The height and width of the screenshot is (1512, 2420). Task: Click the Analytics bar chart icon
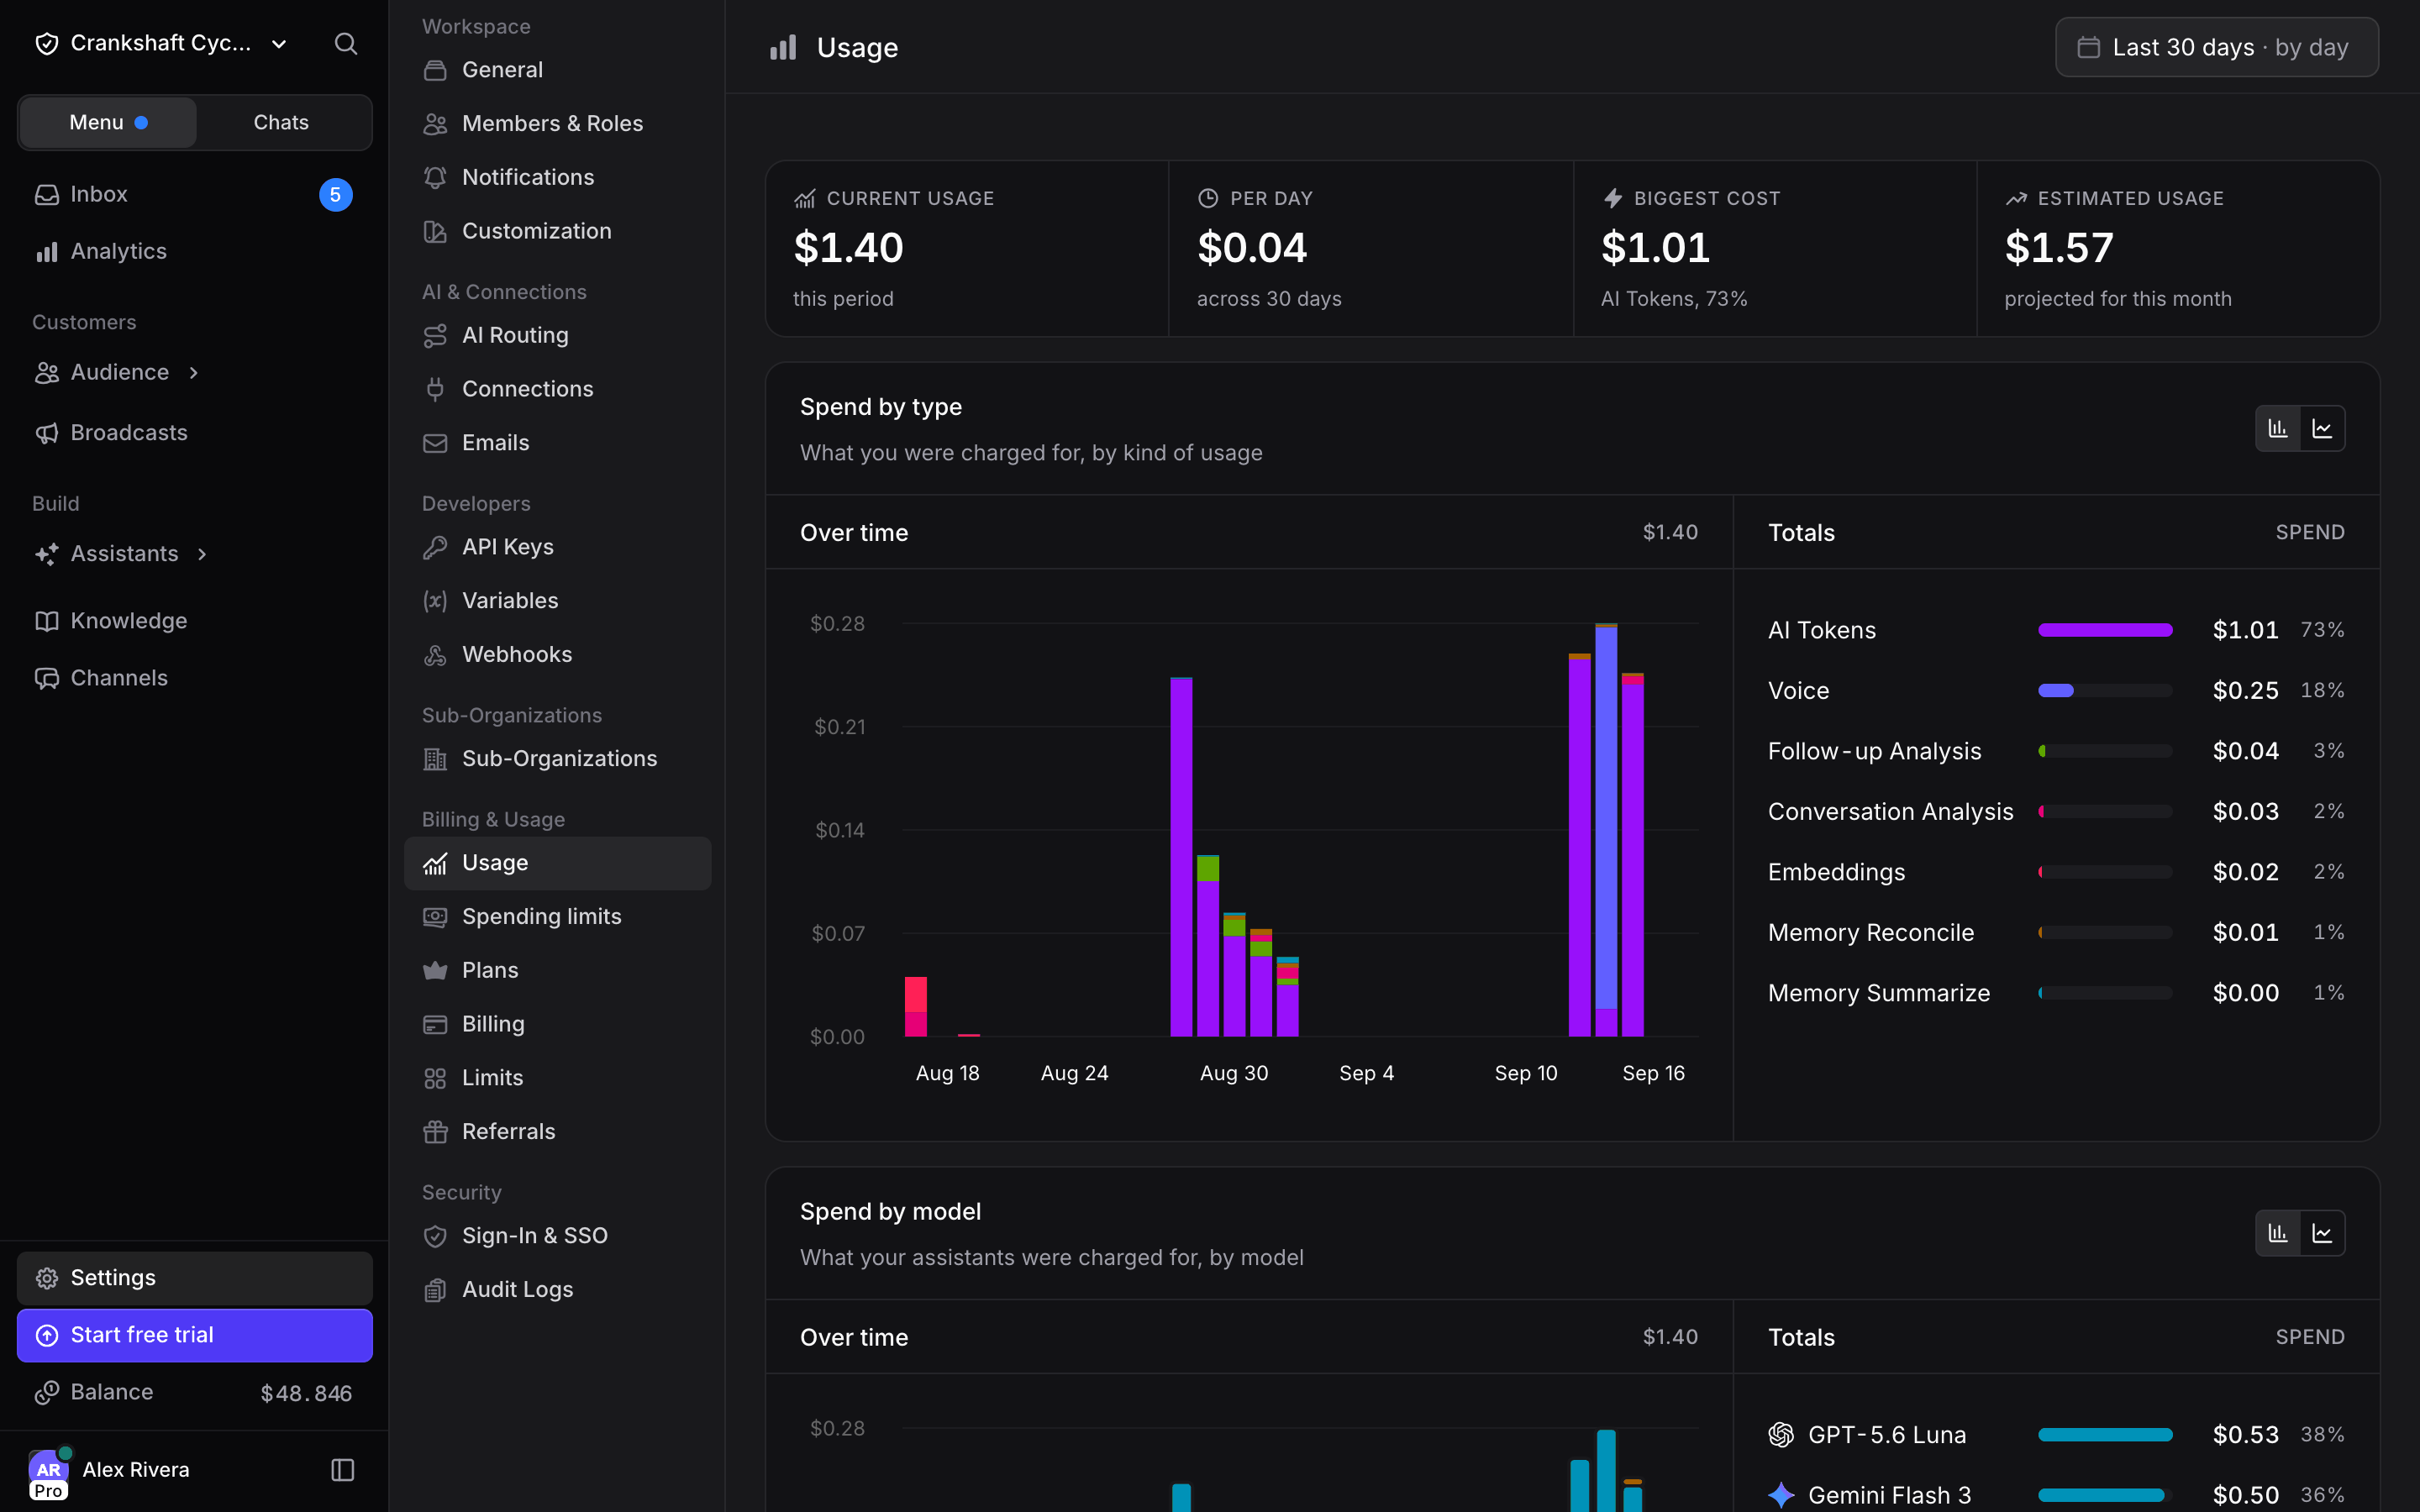coord(47,251)
